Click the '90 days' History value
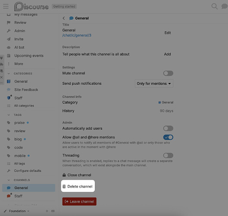The height and width of the screenshot is (216, 228). pos(166,111)
